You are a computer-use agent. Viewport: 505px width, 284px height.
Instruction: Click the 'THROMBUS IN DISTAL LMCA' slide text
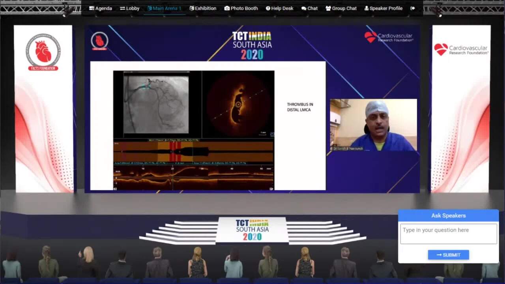[x=300, y=107]
